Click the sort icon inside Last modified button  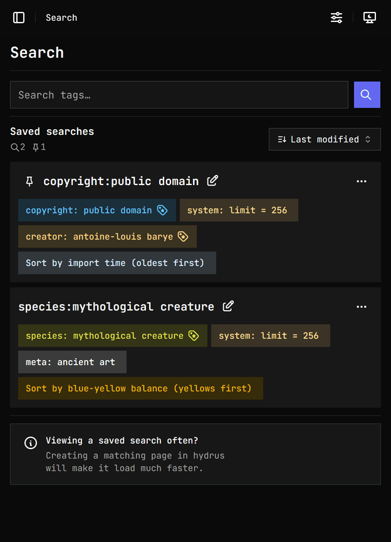click(x=282, y=139)
